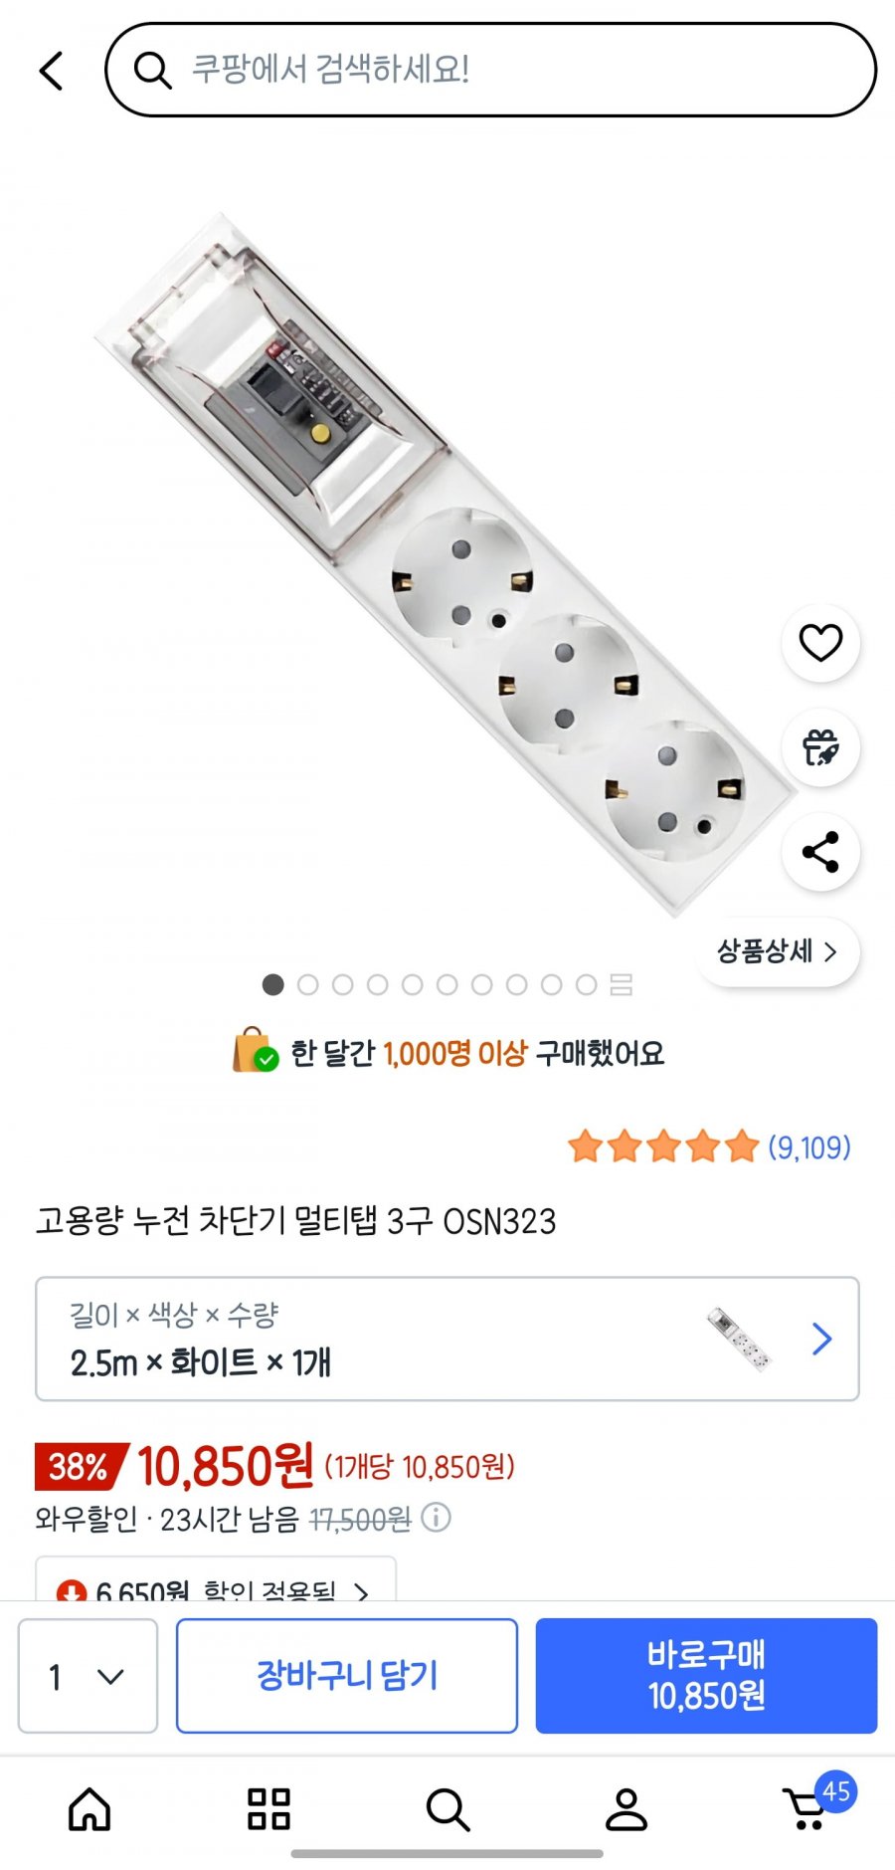Open 상품상세 product details link
Viewport: 895px width, 1870px height.
pos(778,951)
